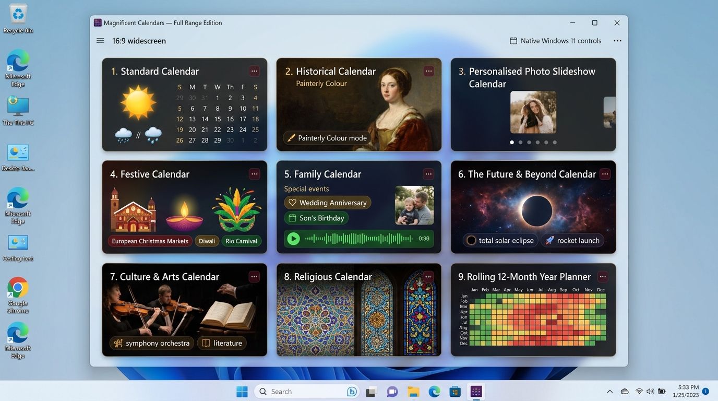Screen dimensions: 718x401
Task: Select literature chip
Action: coord(222,343)
